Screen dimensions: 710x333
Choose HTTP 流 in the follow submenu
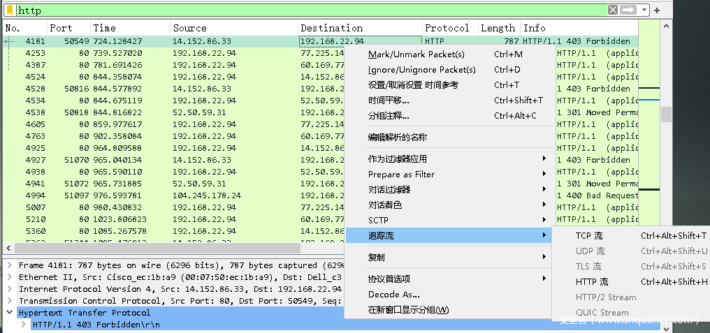click(592, 282)
